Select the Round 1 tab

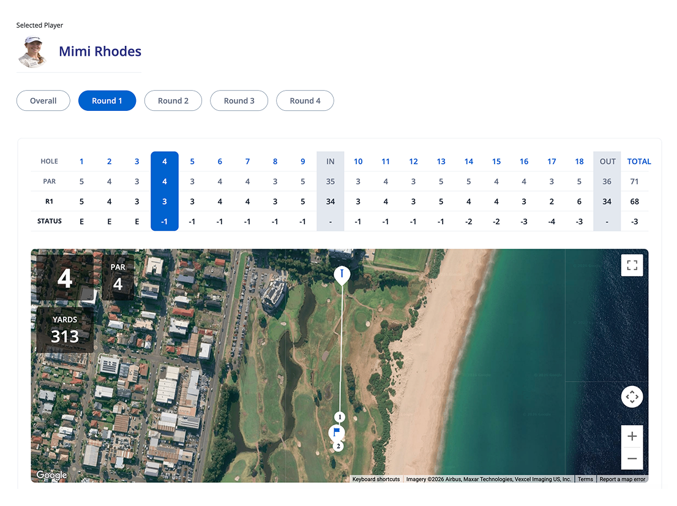point(107,100)
